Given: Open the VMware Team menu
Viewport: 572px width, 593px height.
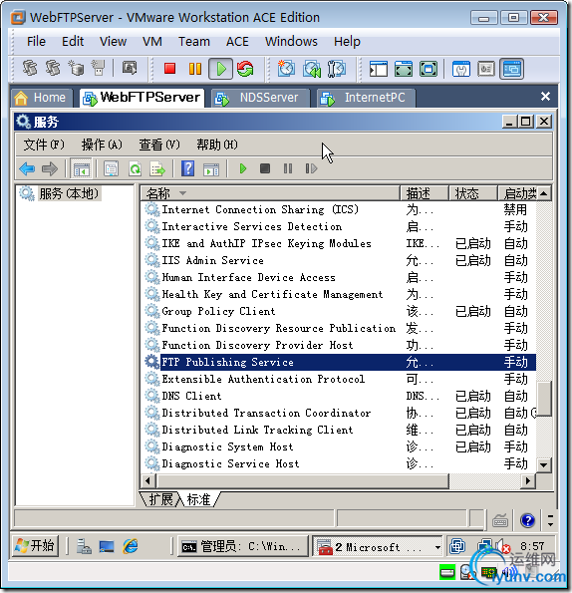Looking at the screenshot, I should [194, 41].
